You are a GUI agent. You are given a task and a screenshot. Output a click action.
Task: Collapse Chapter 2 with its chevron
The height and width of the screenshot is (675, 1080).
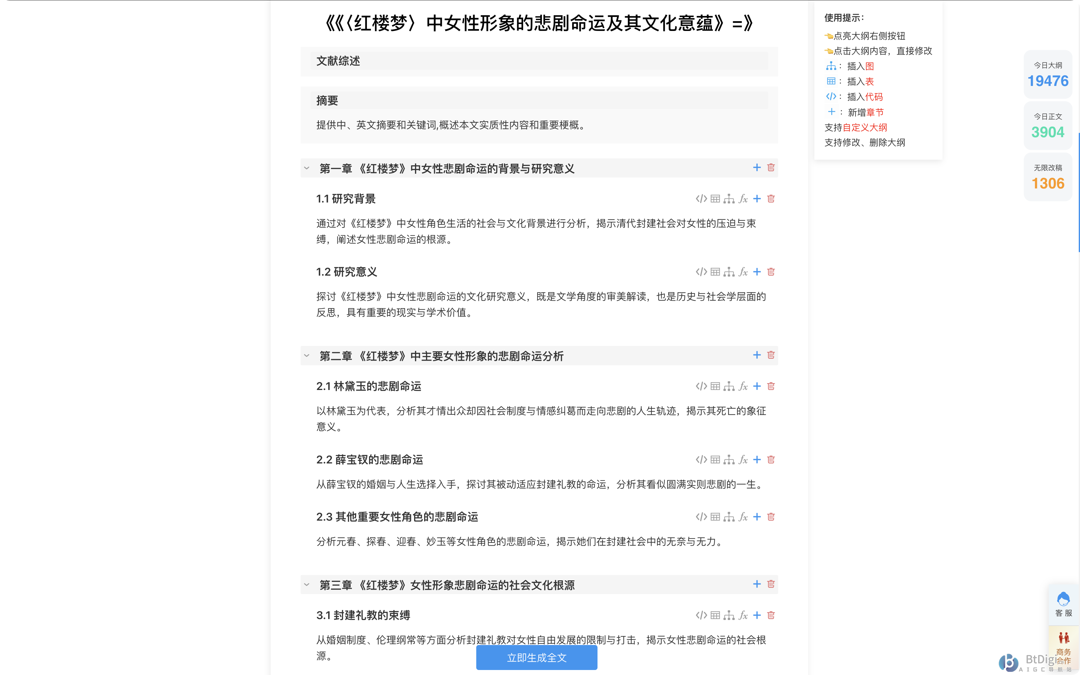pos(307,356)
